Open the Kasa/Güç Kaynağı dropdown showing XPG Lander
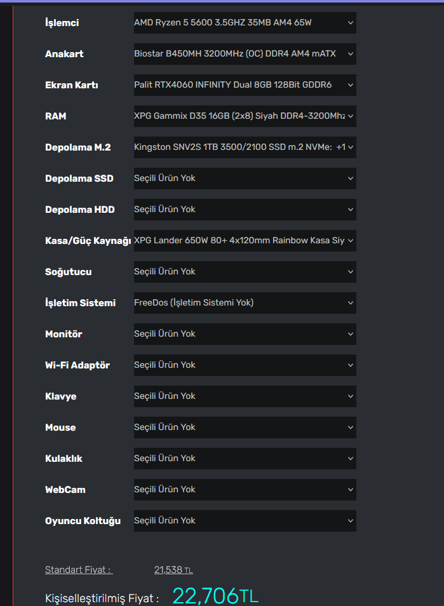 click(x=245, y=240)
